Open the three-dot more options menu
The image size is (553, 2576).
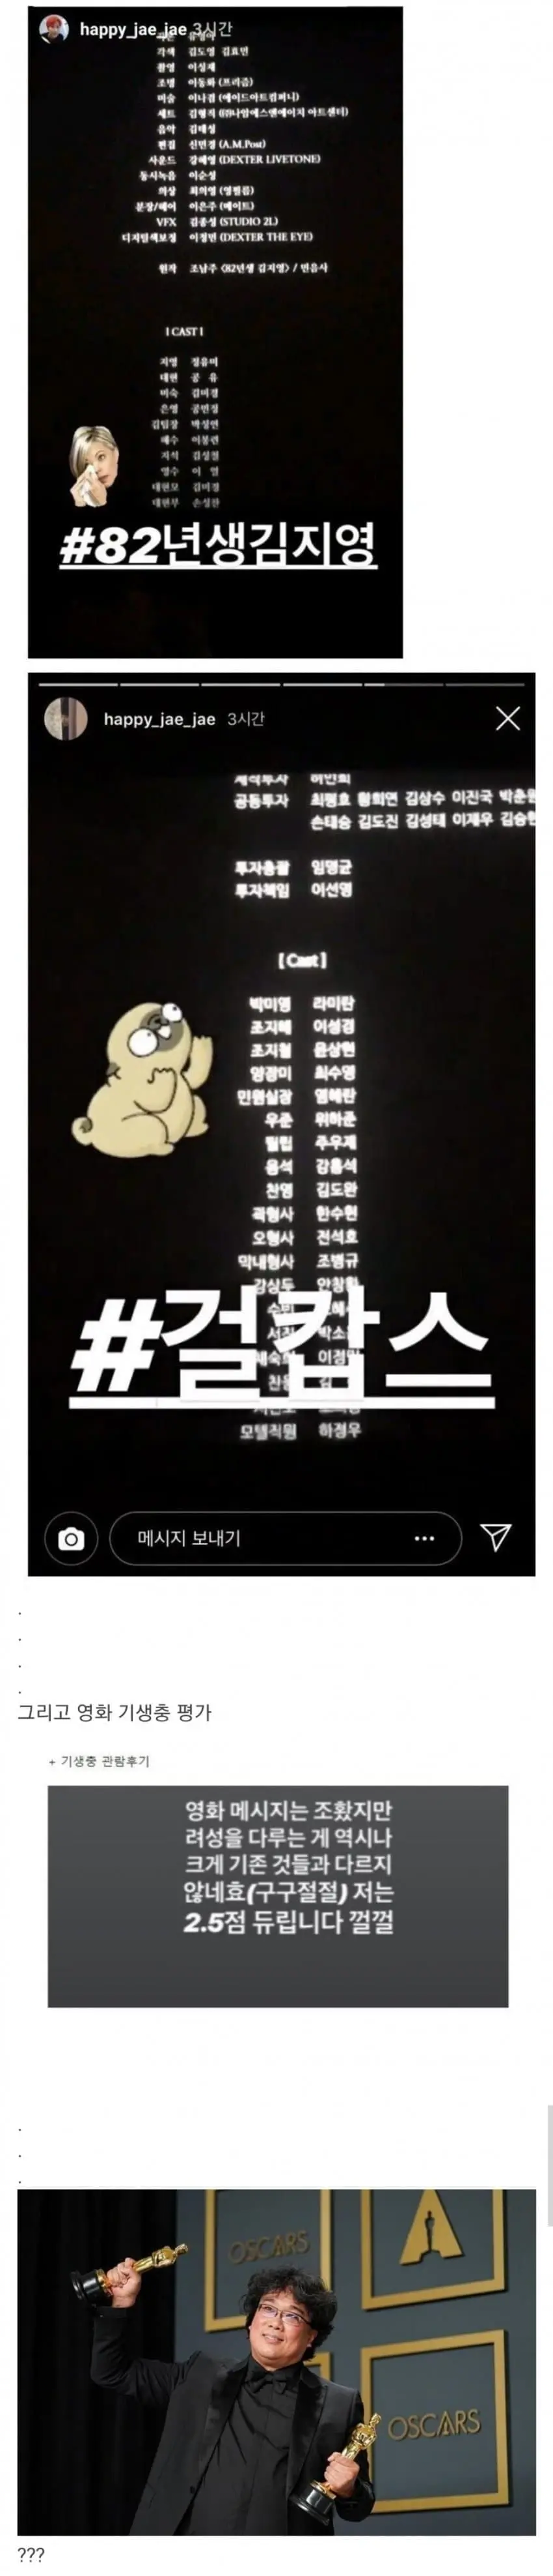(424, 1538)
